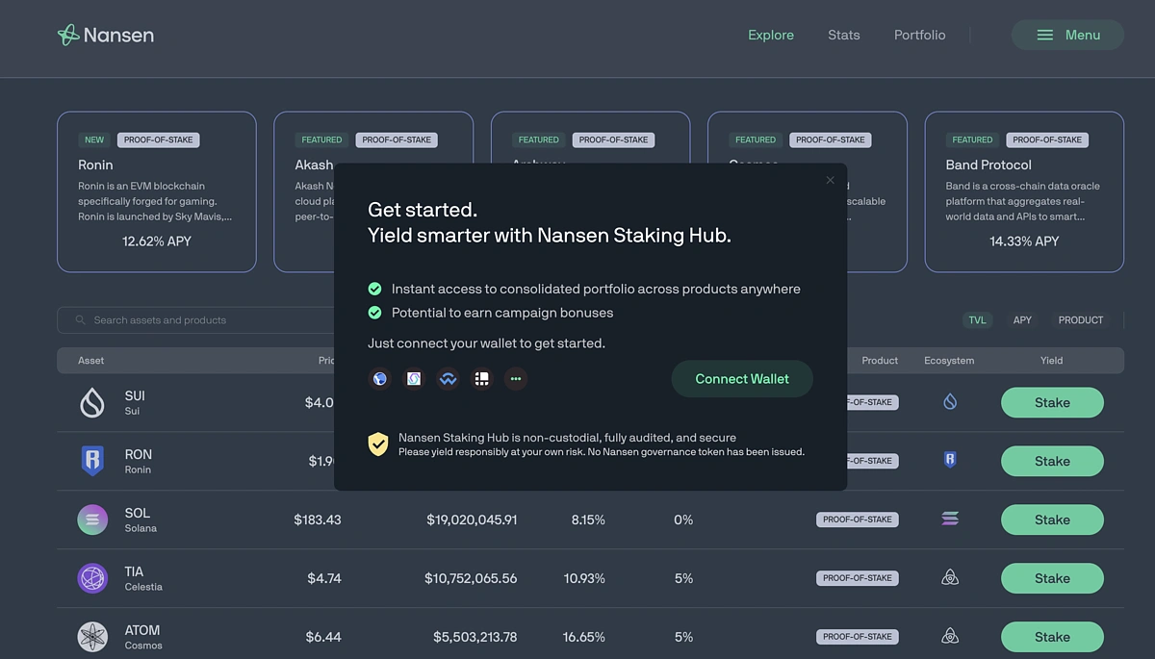Stake ATOM
This screenshot has height=659, width=1155.
(1052, 637)
